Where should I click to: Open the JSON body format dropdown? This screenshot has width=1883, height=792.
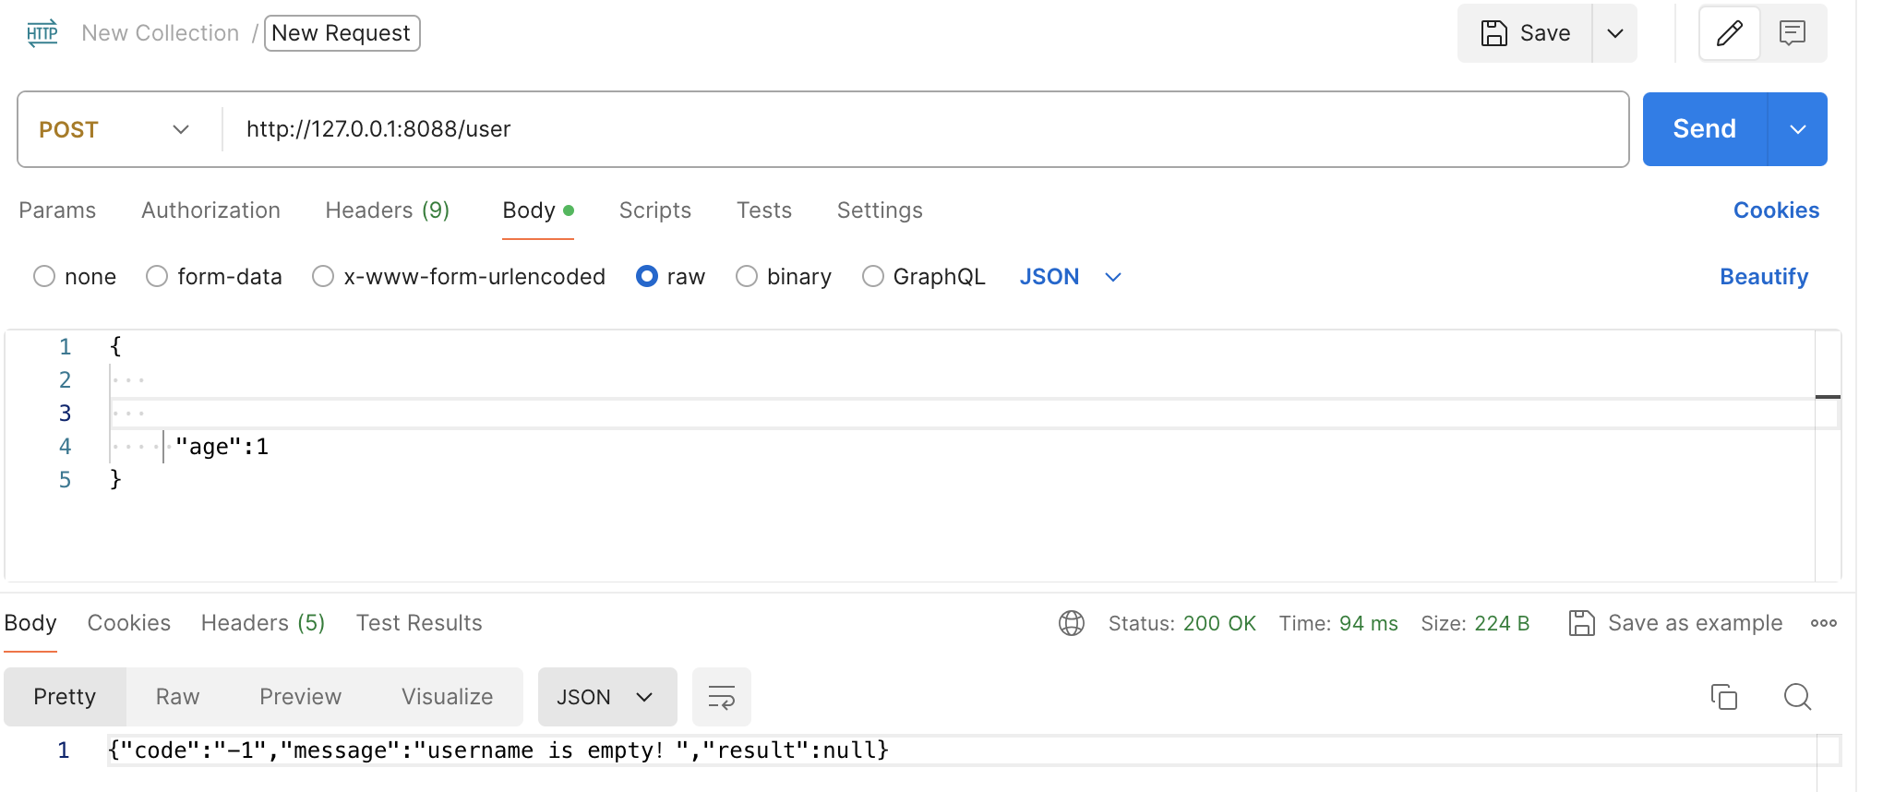coord(1071,277)
